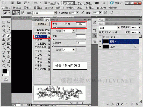
Task: Select the Blur tool
Action: 4,47
